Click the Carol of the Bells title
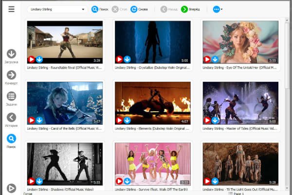Image resolution: width=292 pixels, height=195 pixels. [64, 128]
